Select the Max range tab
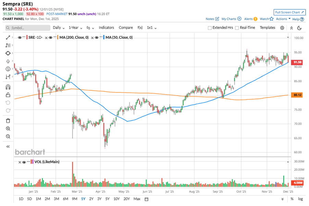 tap(137, 199)
